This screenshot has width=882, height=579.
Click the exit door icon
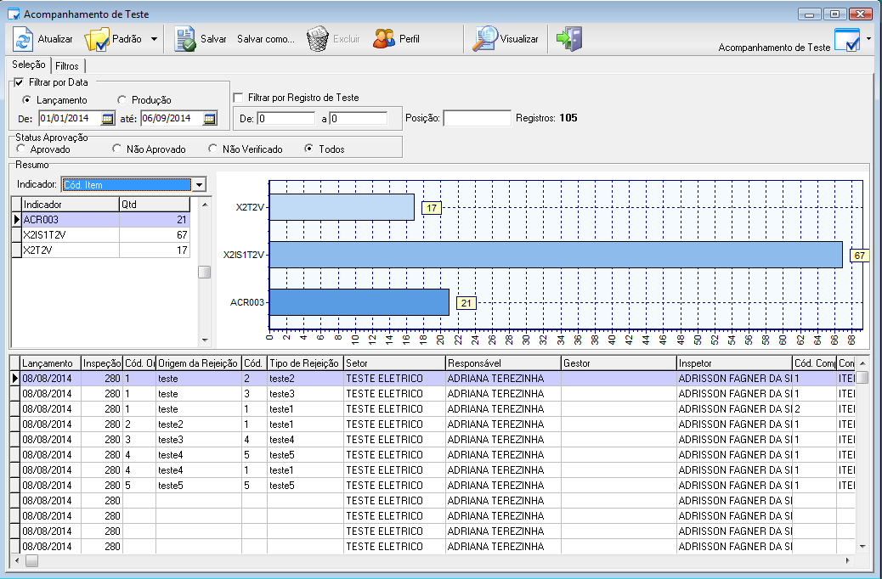[568, 39]
